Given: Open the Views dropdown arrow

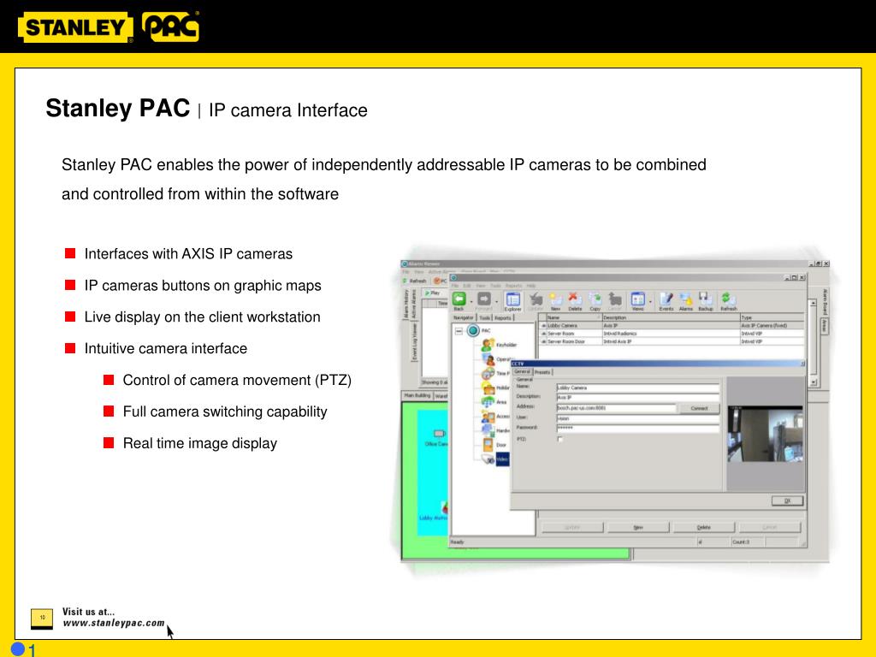Looking at the screenshot, I should tap(650, 302).
